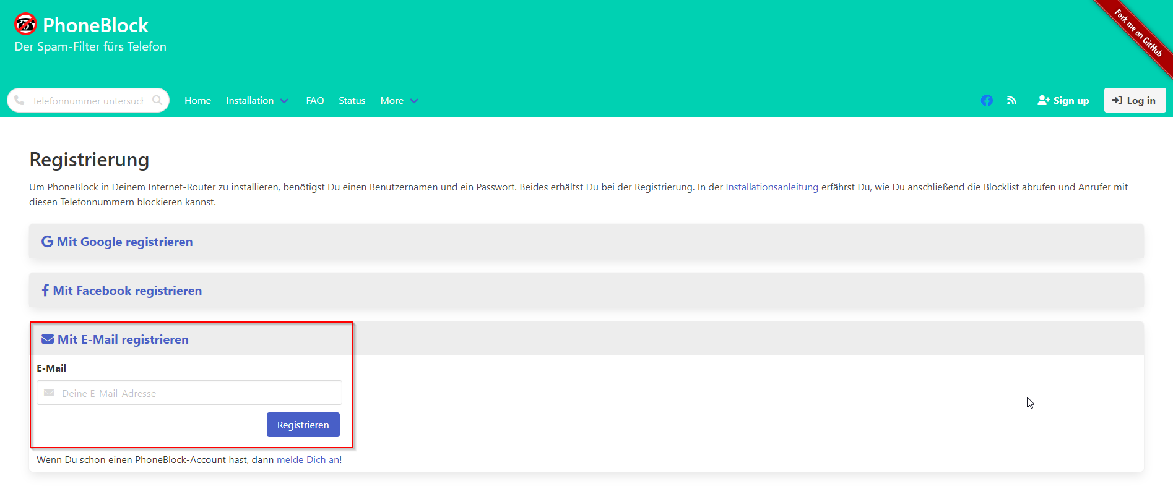Open the Facebook page icon
Screen dimensions: 1173x502
coord(987,101)
